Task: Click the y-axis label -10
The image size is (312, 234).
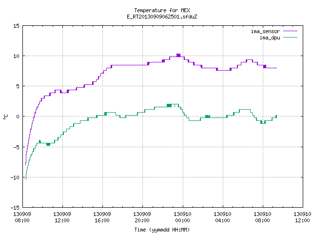Action: coord(15,177)
